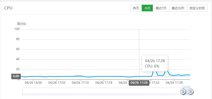
Task: Click the 百分比 axis title
Action: 22,24
